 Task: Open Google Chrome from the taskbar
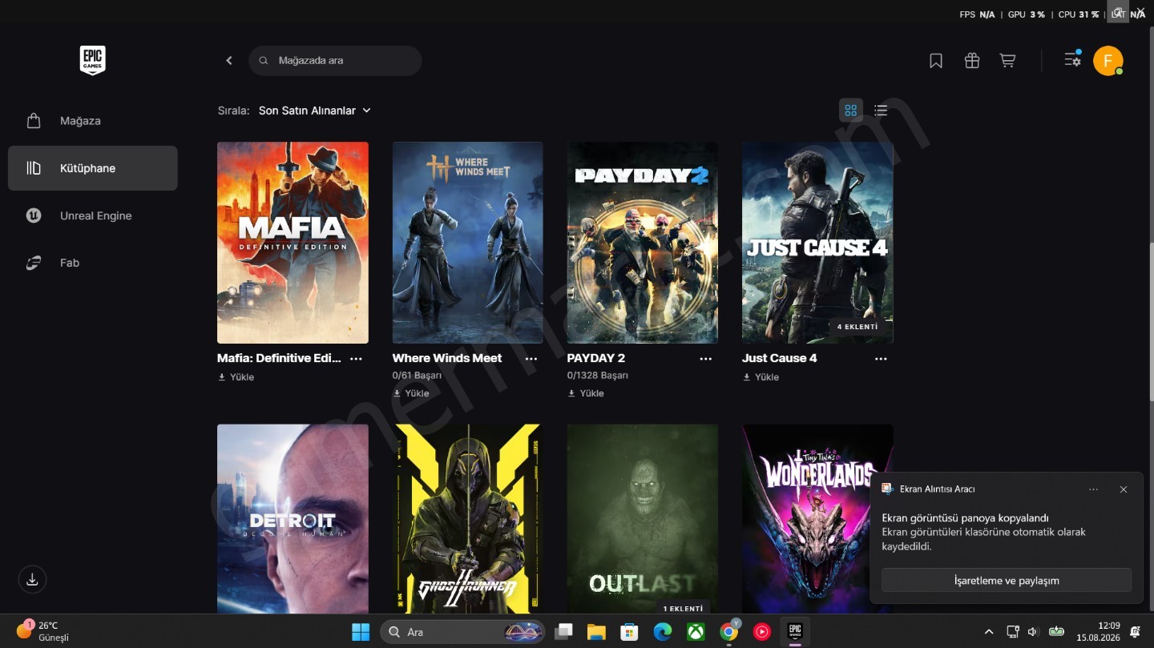728,632
